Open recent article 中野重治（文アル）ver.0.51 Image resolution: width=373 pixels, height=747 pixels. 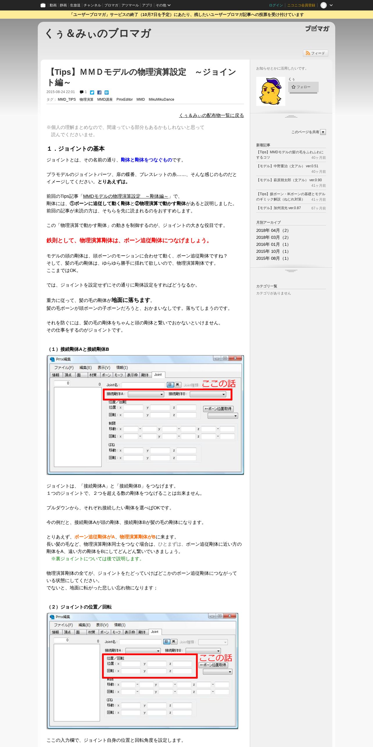click(287, 166)
